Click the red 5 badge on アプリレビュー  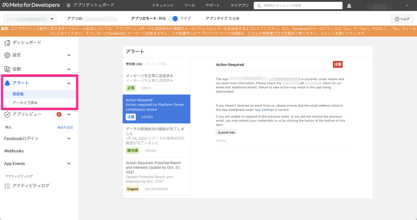59,114
